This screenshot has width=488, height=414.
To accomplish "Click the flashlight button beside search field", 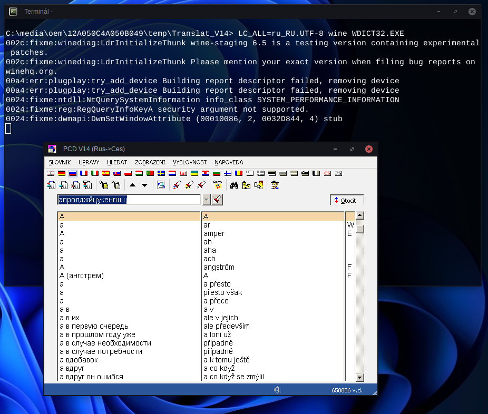I will pos(217,200).
